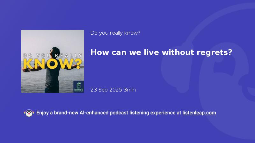Click the Babasam Originals logo badge
This screenshot has width=255, height=143.
tap(79, 86)
